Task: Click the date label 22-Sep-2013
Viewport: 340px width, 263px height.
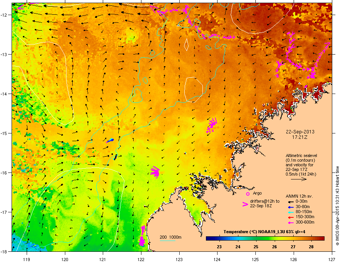Action: (300, 132)
